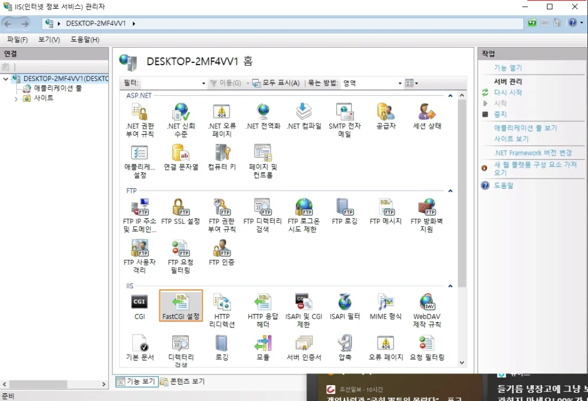Open the FTP SSL 설정 feature

181,212
